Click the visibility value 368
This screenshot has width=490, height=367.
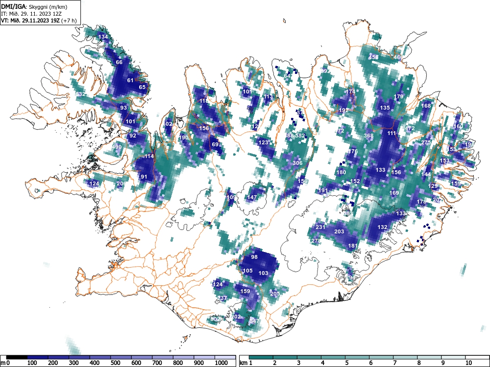click(x=369, y=136)
